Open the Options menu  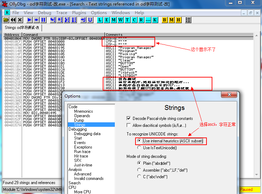(99, 13)
